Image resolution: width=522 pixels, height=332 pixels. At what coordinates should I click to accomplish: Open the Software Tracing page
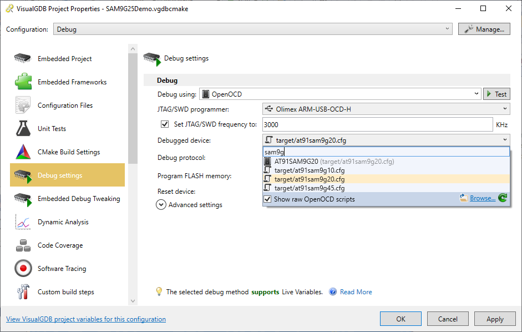[x=68, y=268]
